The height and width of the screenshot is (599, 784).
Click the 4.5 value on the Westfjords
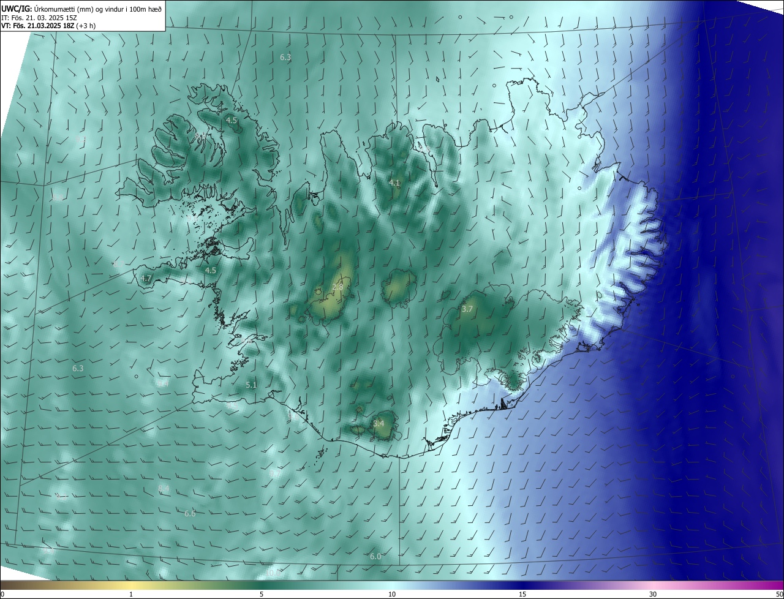click(x=232, y=121)
